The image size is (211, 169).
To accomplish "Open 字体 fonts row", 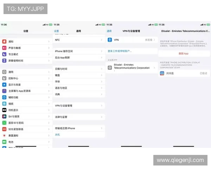I will click(x=79, y=82).
